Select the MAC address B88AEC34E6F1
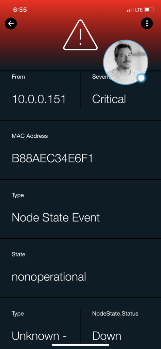Image resolution: width=161 pixels, height=349 pixels. (x=52, y=158)
